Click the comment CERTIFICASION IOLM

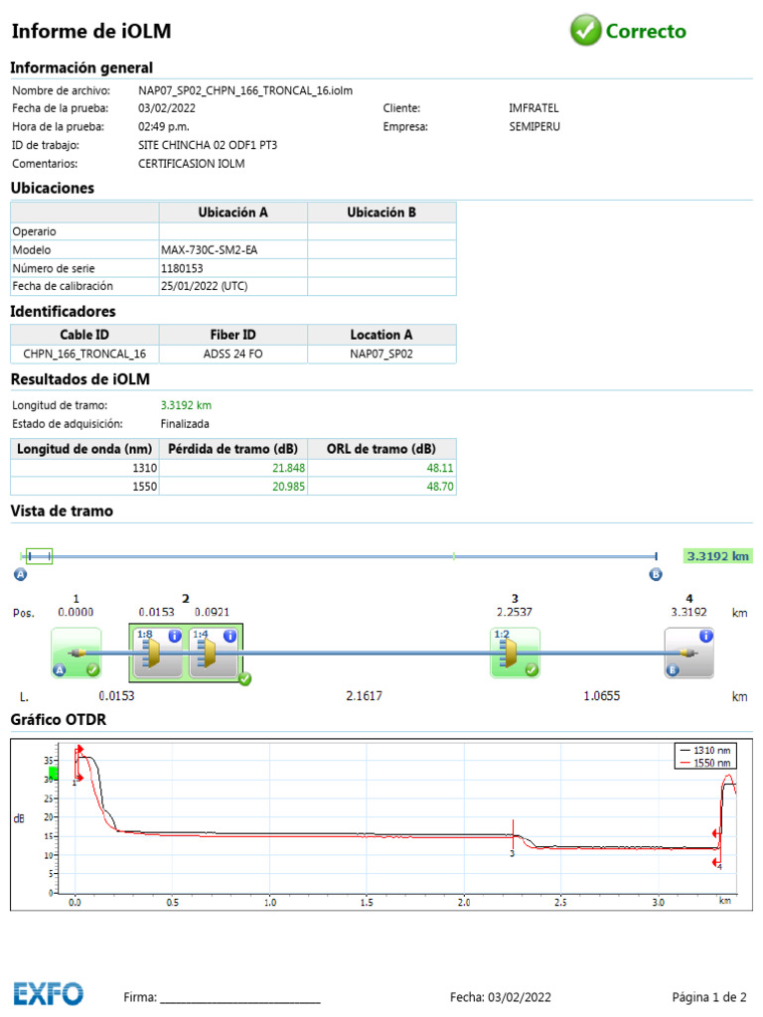point(192,164)
